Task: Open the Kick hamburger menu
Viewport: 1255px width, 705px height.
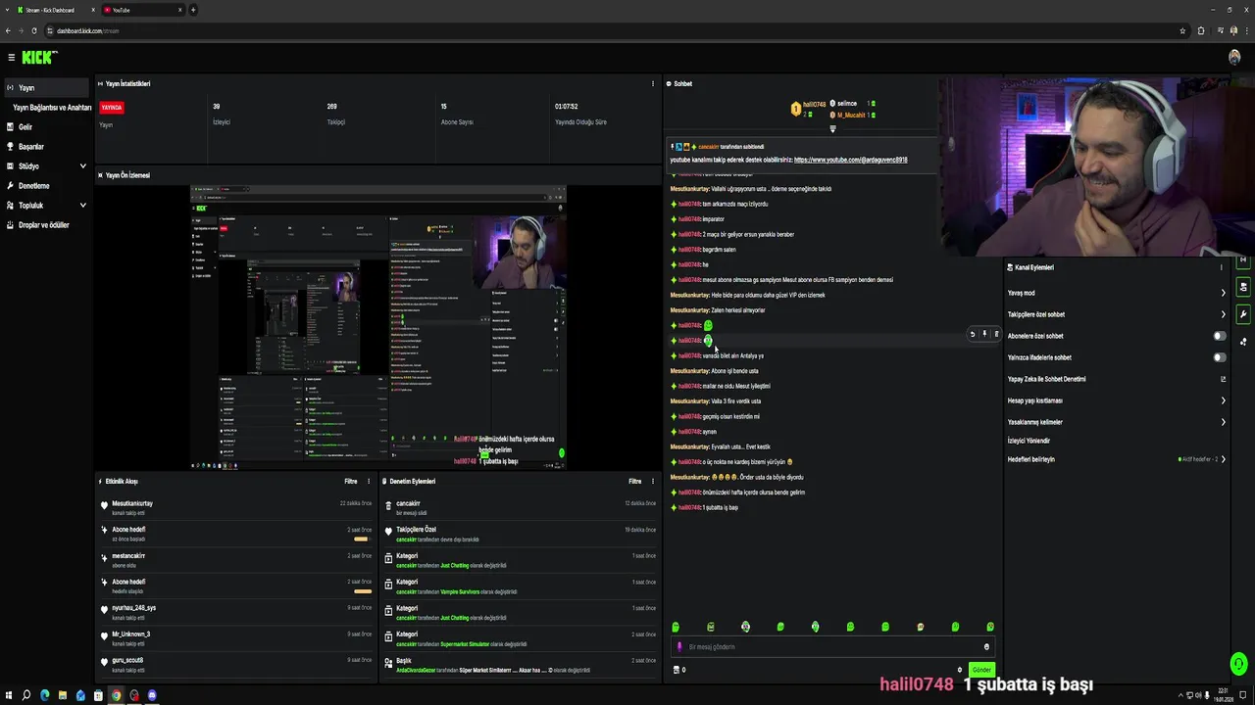Action: pyautogui.click(x=11, y=58)
